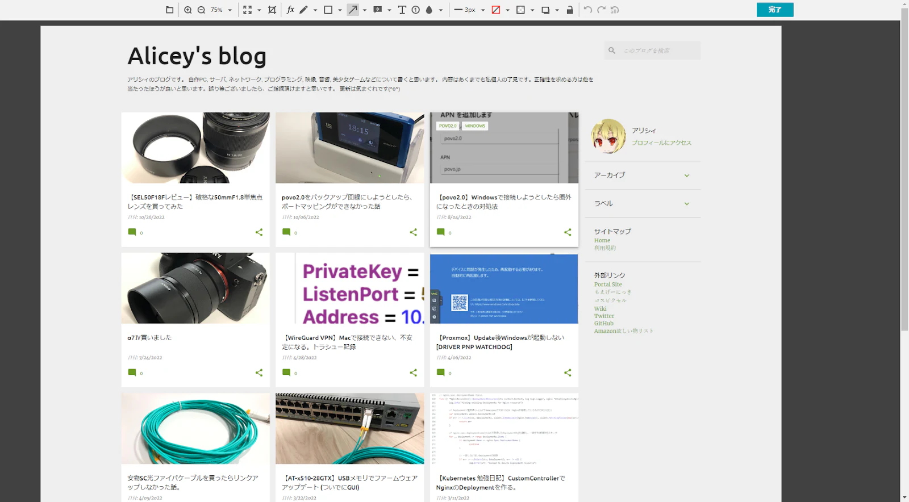This screenshot has width=909, height=502.
Task: Open the fx effects tool
Action: 290,10
